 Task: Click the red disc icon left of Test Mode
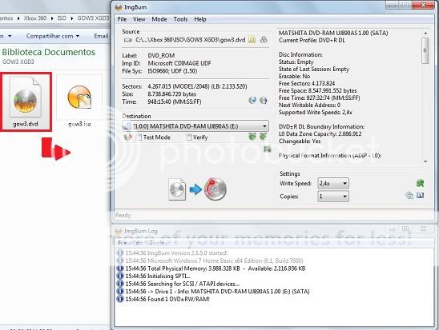pyautogui.click(x=127, y=137)
